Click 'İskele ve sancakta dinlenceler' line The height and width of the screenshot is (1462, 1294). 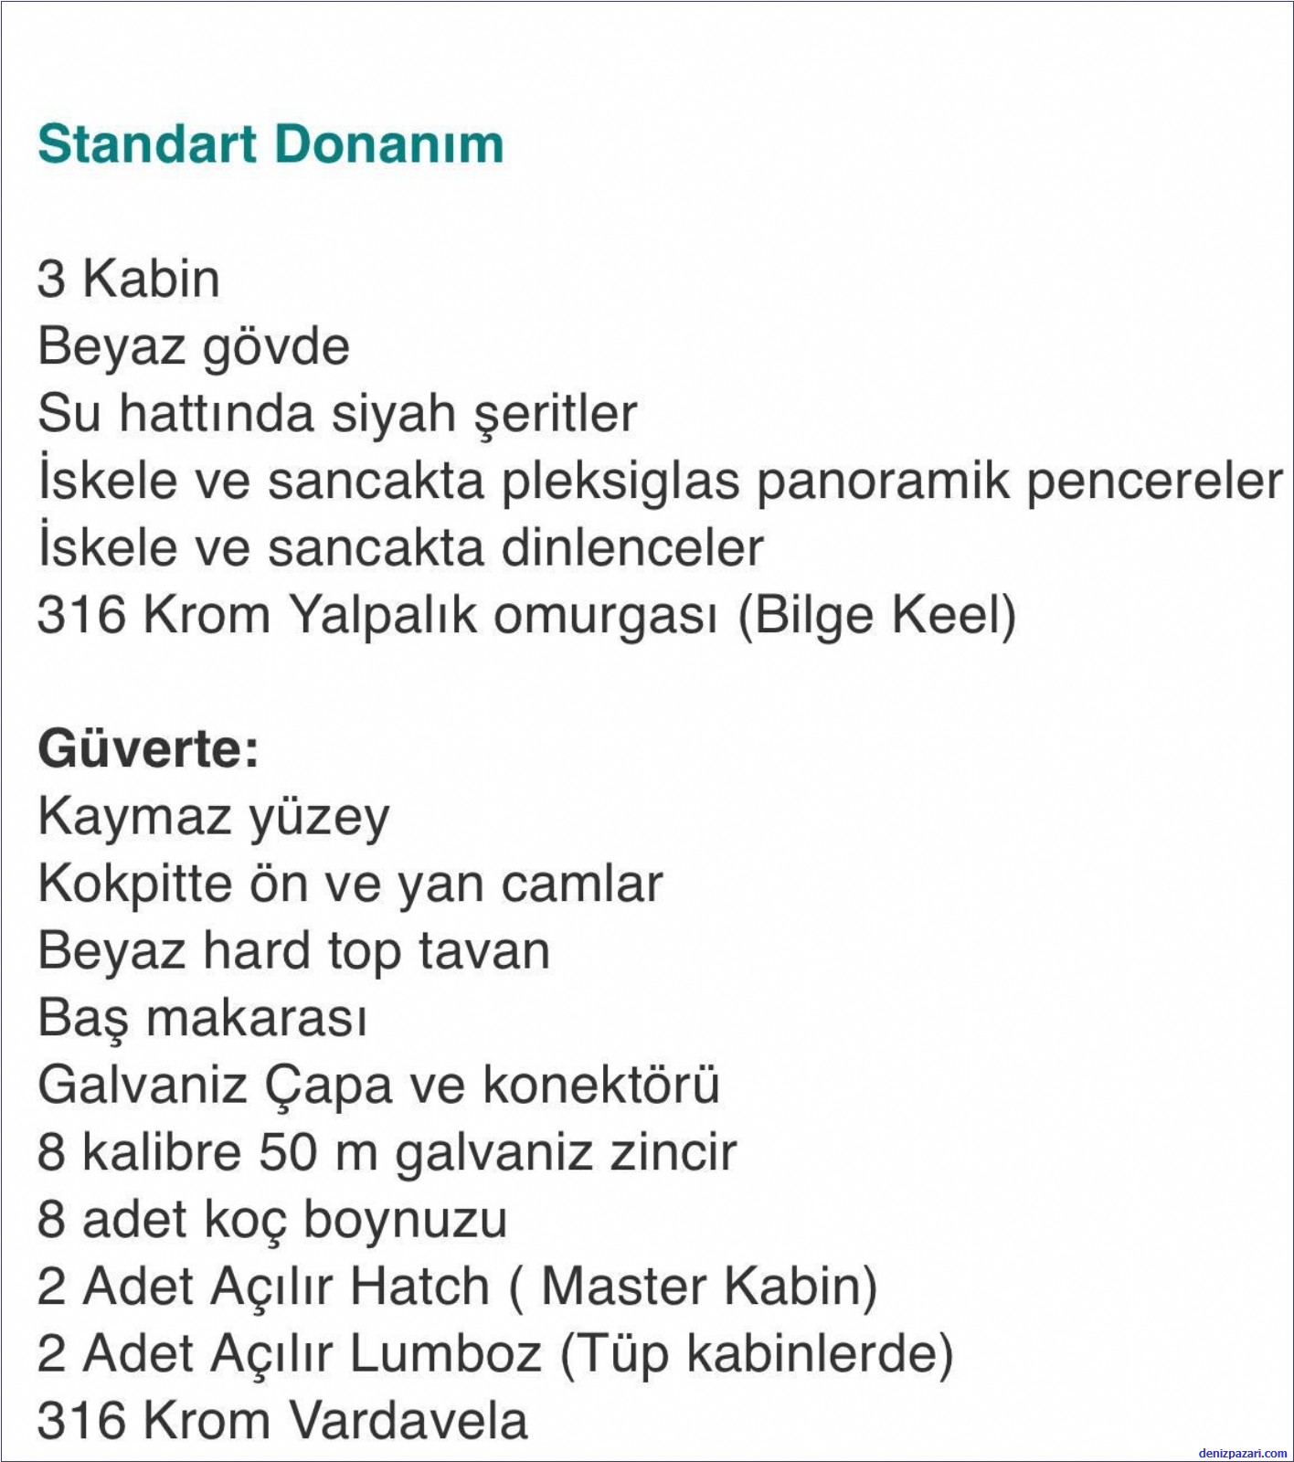coord(400,548)
